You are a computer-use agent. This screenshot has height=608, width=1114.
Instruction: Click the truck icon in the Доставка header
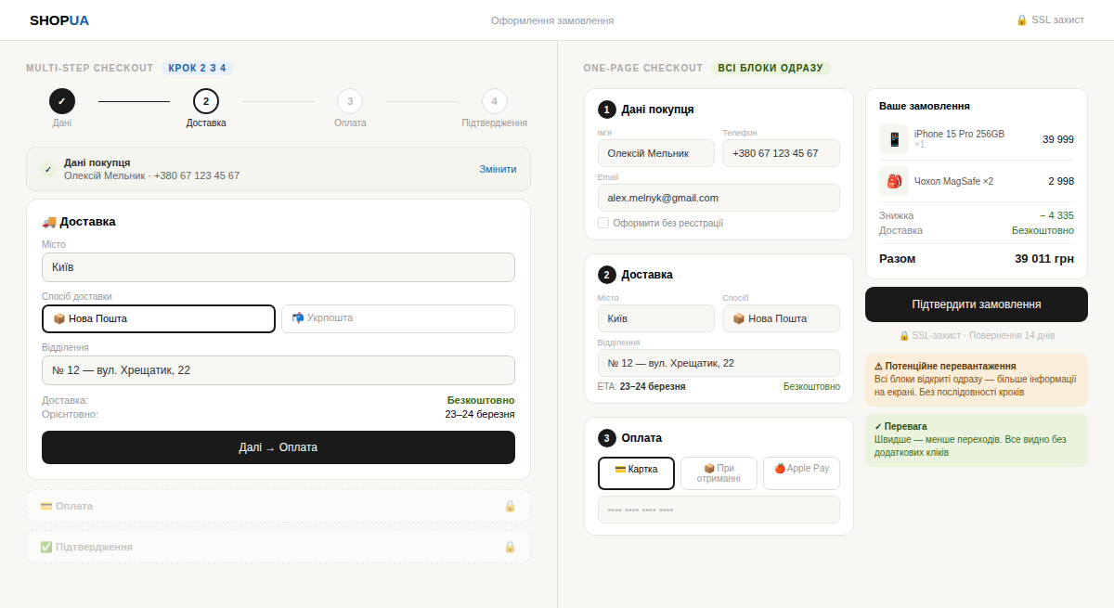click(50, 221)
